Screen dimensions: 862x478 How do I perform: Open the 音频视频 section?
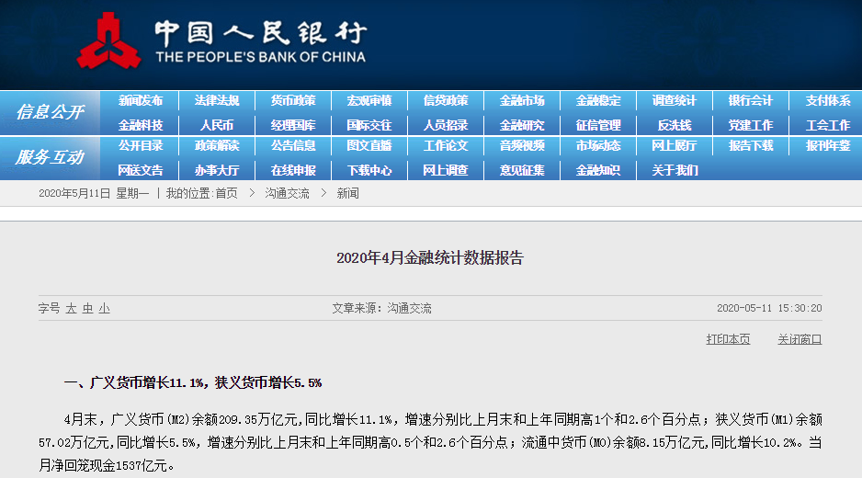[522, 146]
